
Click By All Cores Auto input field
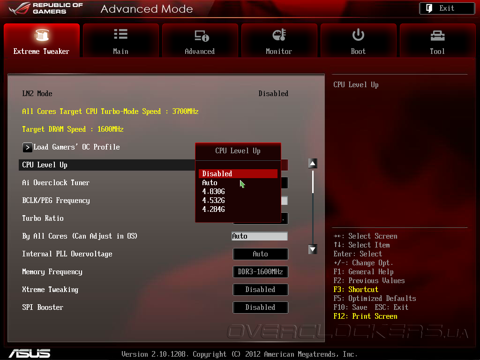(x=260, y=236)
